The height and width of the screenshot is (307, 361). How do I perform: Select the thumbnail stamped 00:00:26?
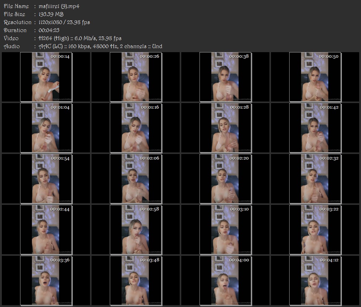pyautogui.click(x=136, y=77)
